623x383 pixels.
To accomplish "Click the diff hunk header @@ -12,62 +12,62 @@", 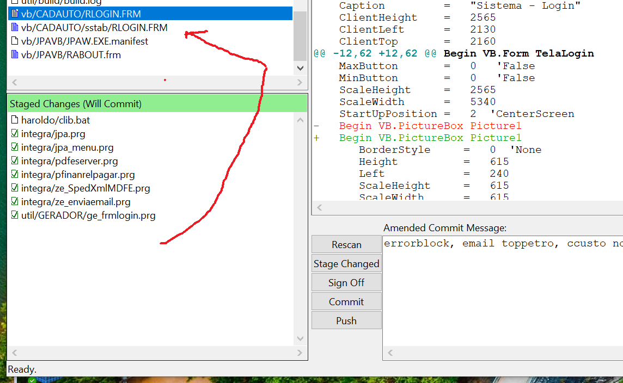I will coord(454,53).
